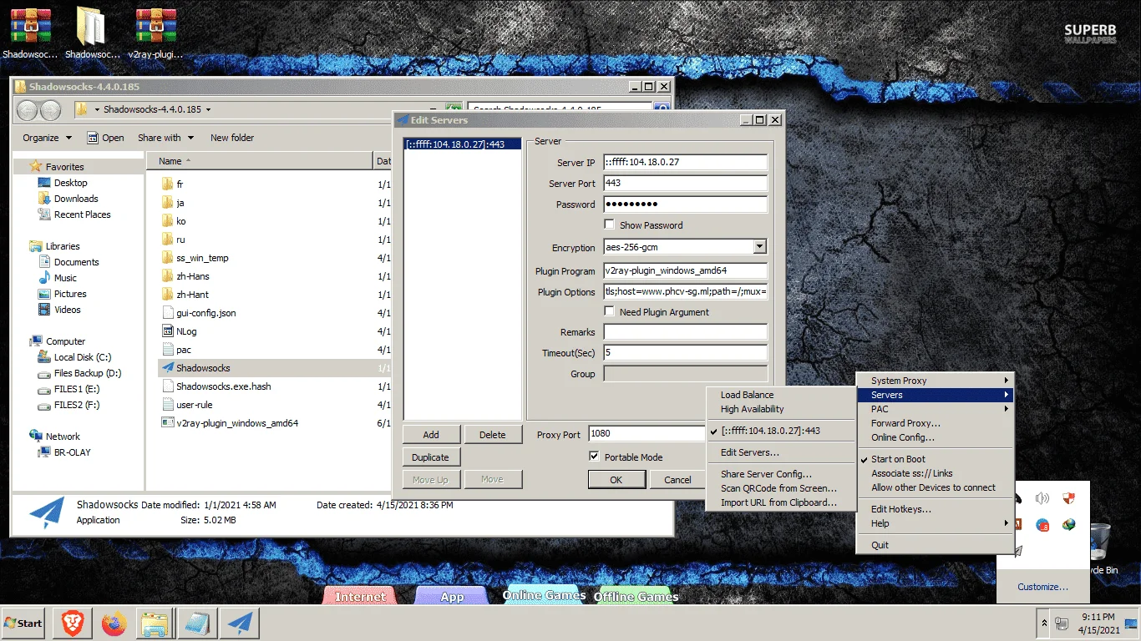The height and width of the screenshot is (641, 1141).
Task: Toggle the Show Password checkbox
Action: coord(610,225)
